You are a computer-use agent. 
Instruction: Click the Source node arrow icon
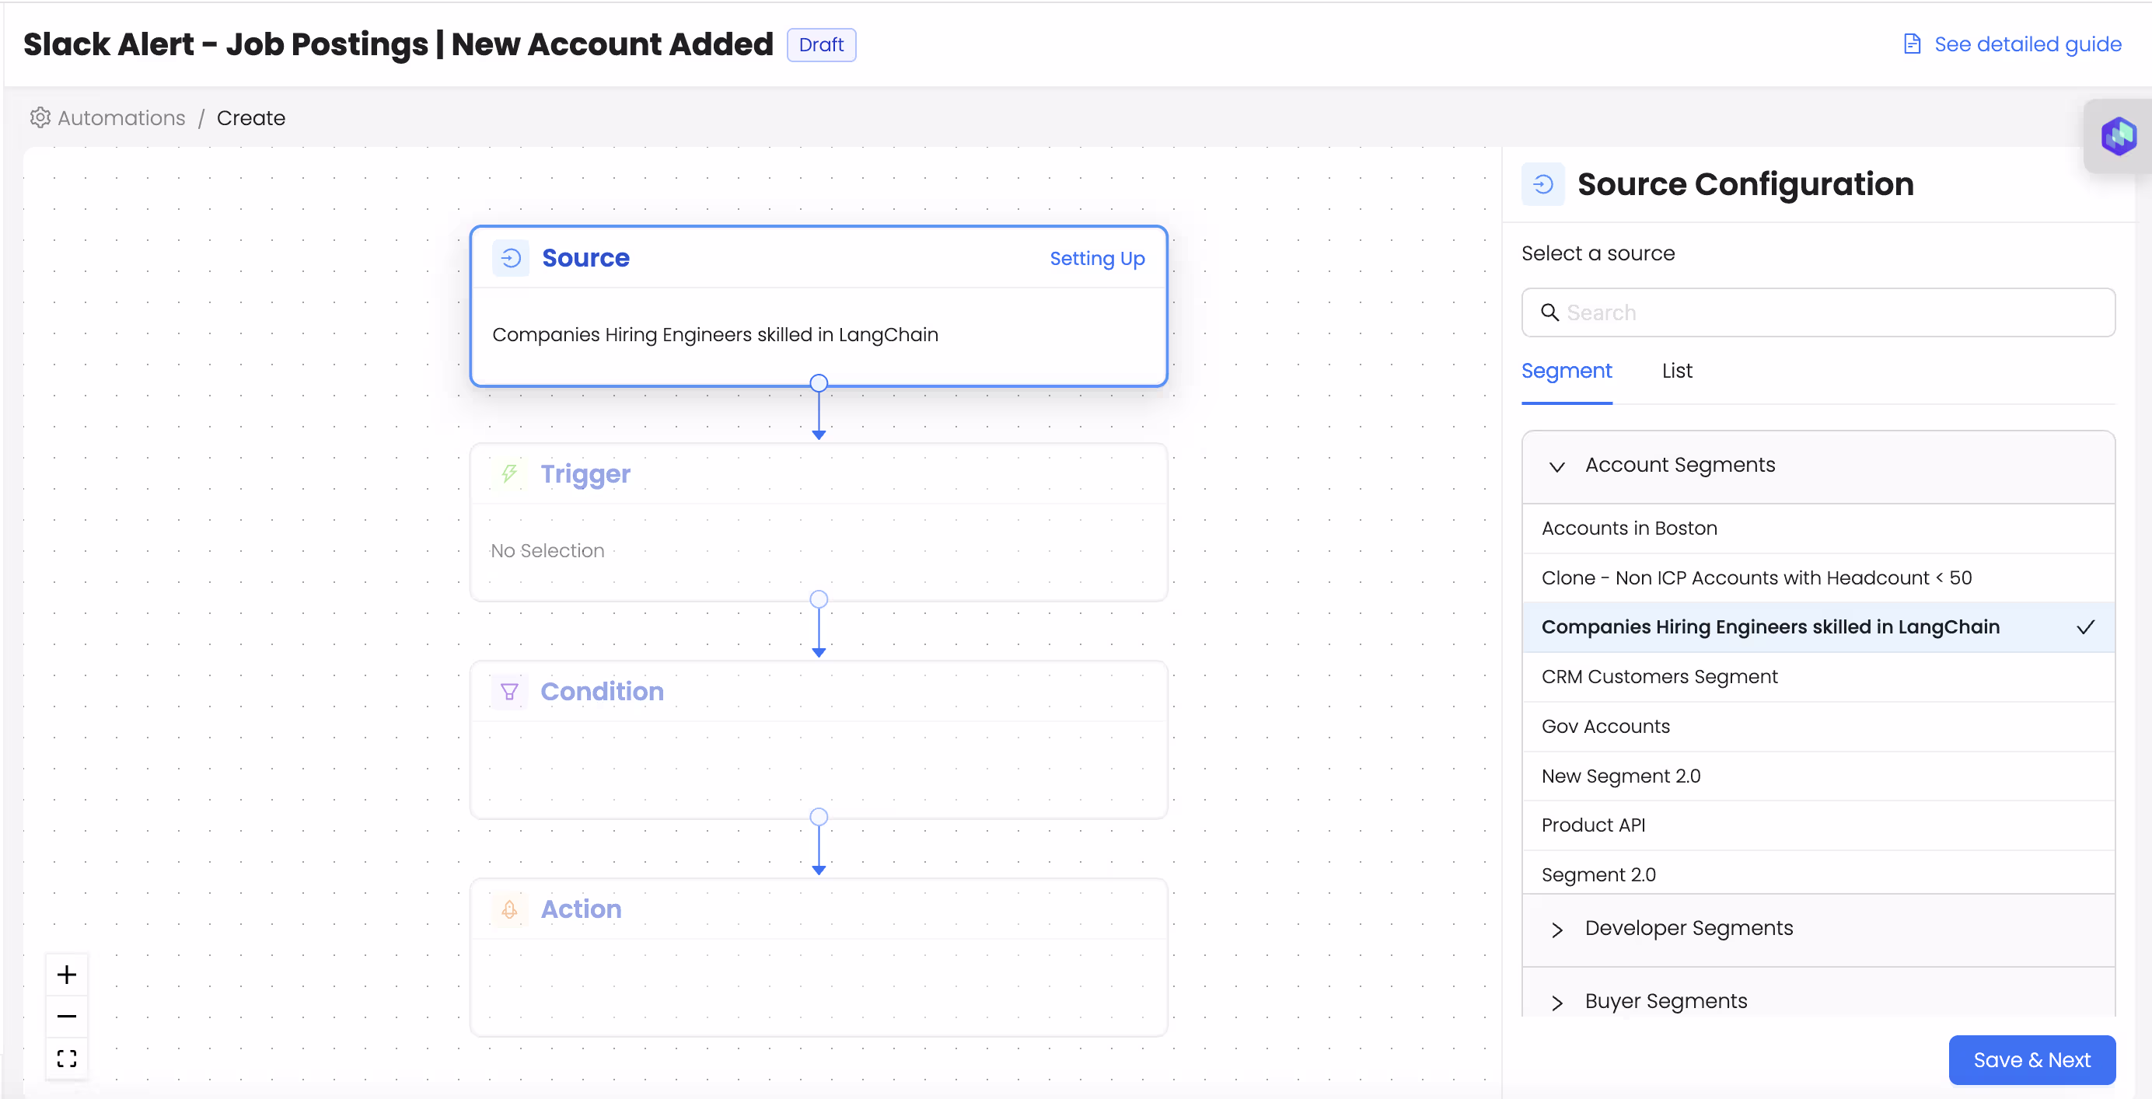tap(511, 258)
